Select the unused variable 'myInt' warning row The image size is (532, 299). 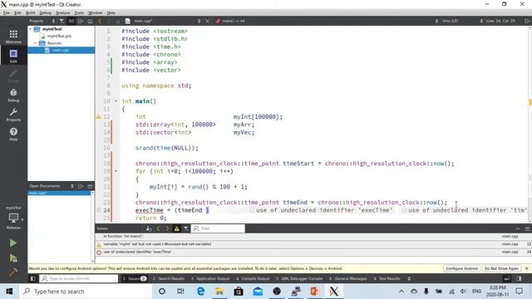click(313, 244)
